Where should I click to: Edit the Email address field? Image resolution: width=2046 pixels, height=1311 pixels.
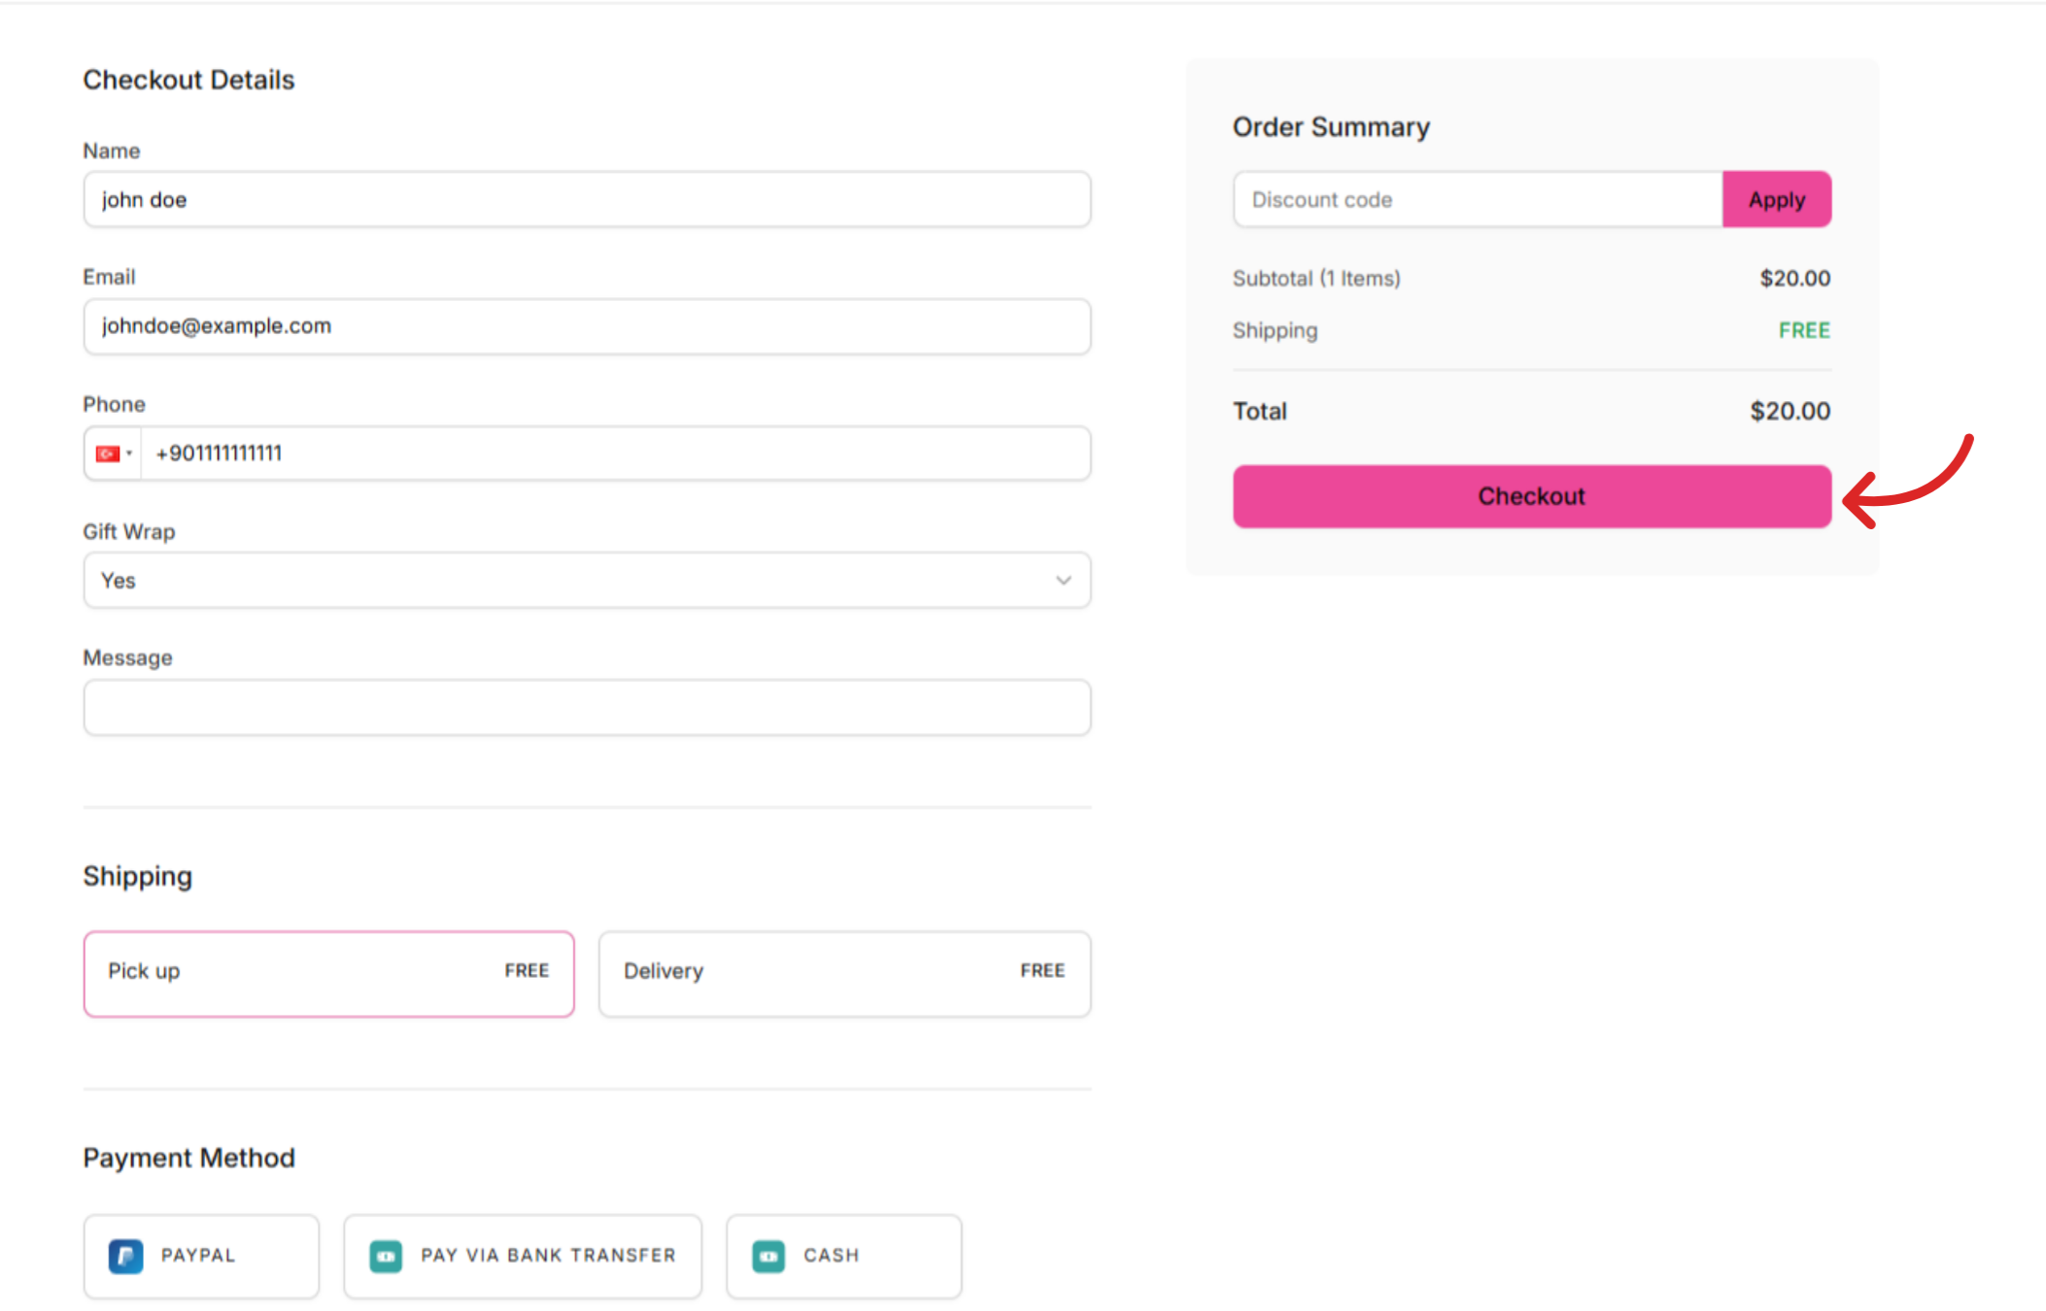click(x=586, y=326)
